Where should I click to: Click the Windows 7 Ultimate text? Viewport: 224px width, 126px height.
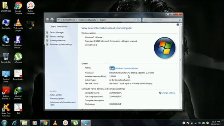click(x=93, y=37)
